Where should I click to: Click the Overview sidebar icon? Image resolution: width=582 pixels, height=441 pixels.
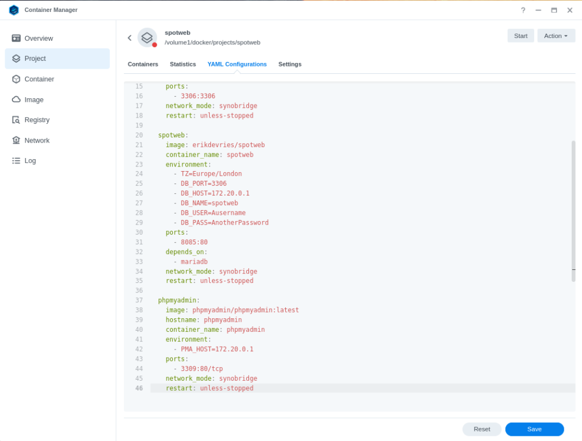(16, 38)
